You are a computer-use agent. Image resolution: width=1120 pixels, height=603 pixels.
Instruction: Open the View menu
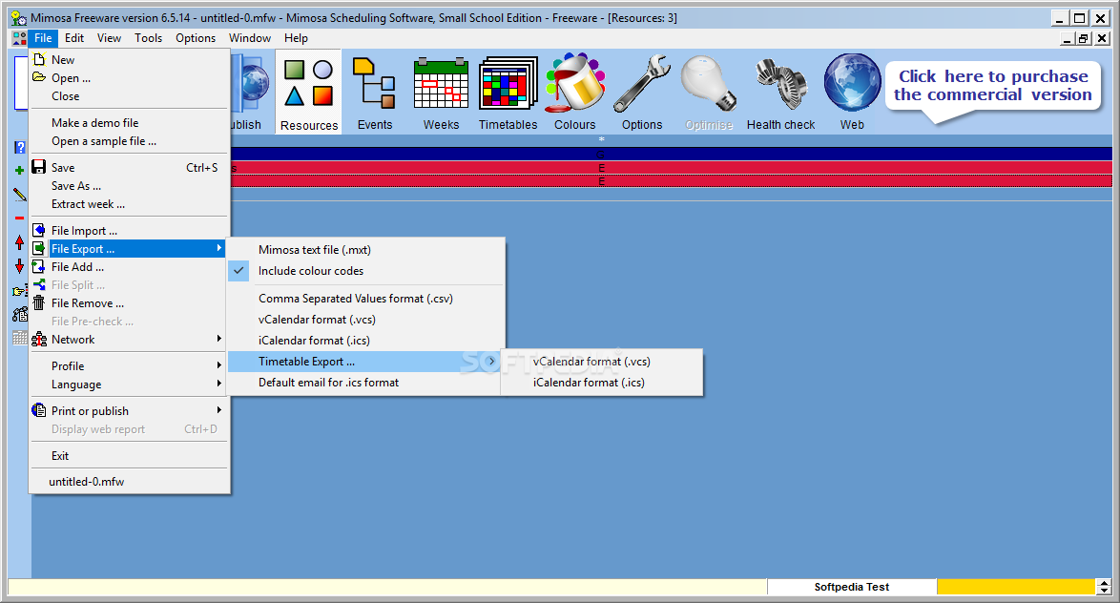point(109,38)
